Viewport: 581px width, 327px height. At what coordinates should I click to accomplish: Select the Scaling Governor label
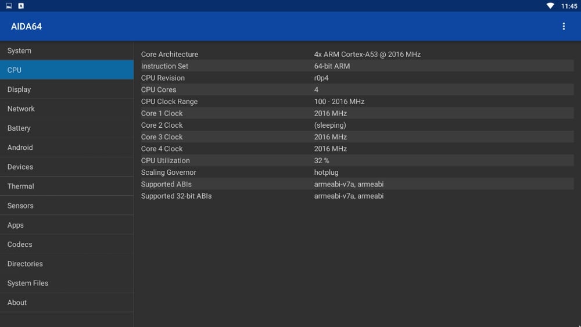click(168, 172)
